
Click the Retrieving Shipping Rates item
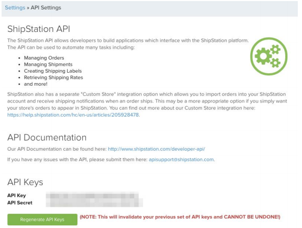tap(53, 77)
